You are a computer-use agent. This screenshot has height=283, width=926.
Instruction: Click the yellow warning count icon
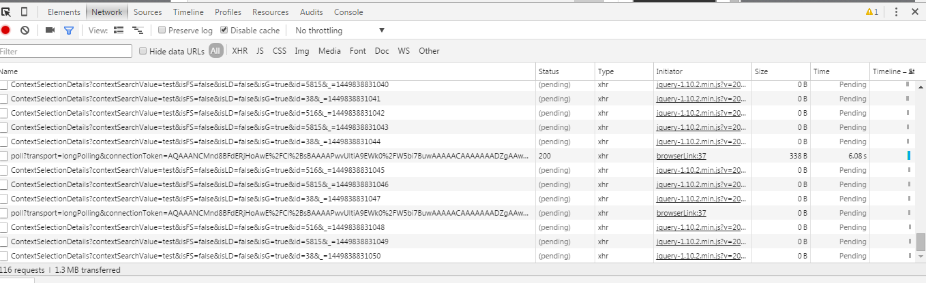point(871,12)
